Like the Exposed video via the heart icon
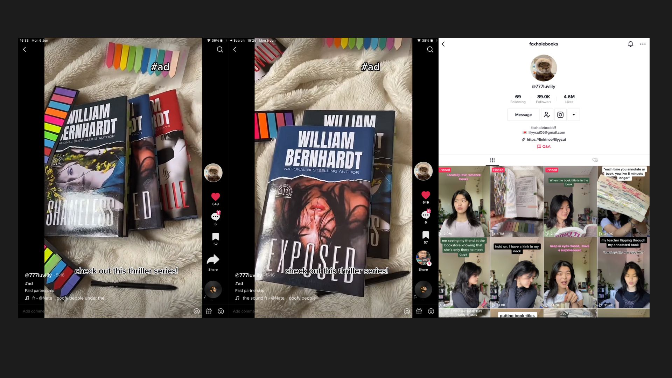Image resolution: width=672 pixels, height=378 pixels. point(426,195)
